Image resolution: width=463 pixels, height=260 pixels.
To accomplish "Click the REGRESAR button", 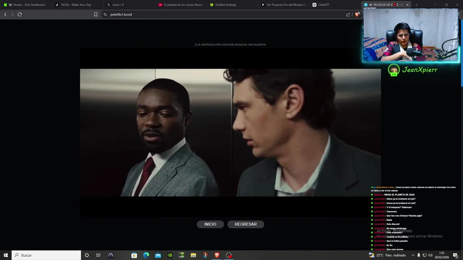I will click(x=246, y=224).
